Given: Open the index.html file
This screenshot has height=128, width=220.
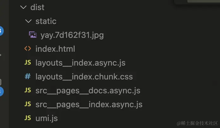Looking at the screenshot, I should coord(55,49).
